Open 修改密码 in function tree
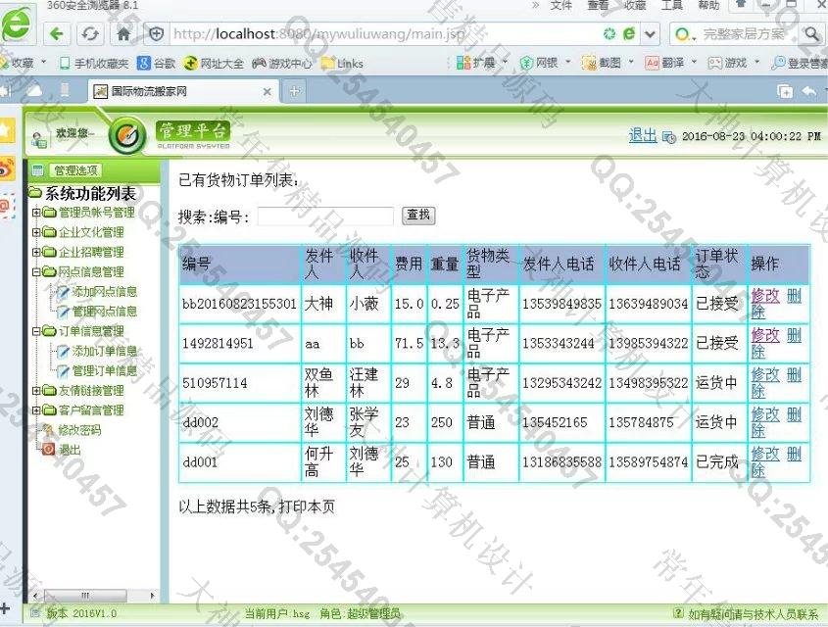The height and width of the screenshot is (627, 828). point(79,430)
